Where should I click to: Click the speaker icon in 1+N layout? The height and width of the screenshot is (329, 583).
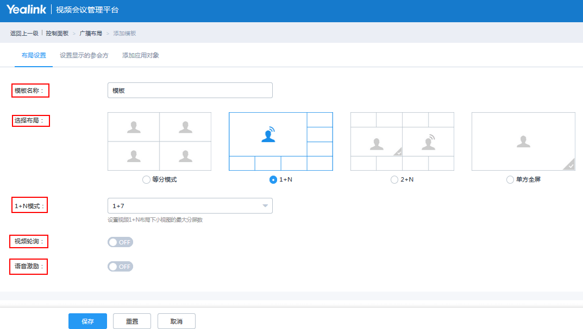(268, 134)
